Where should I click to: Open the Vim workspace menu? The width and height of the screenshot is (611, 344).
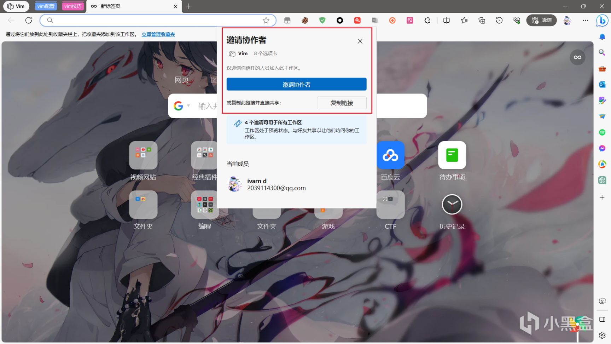click(16, 6)
